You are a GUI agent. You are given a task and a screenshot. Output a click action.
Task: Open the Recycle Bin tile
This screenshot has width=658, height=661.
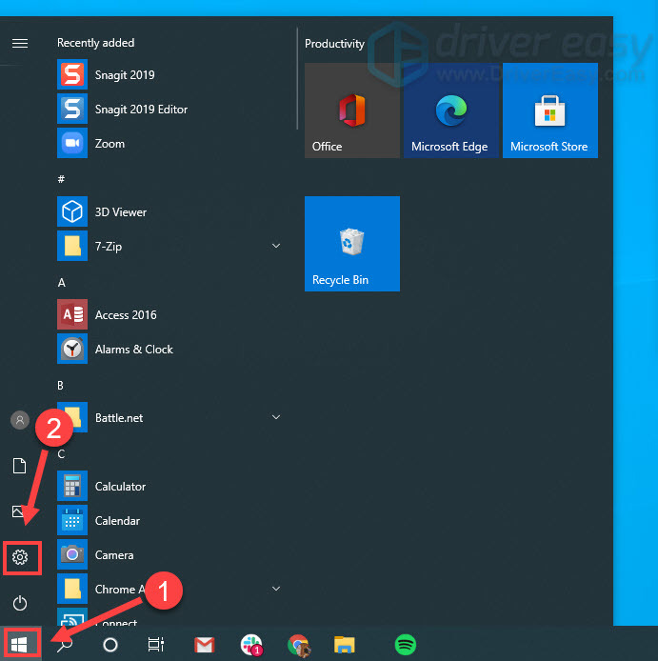(352, 244)
